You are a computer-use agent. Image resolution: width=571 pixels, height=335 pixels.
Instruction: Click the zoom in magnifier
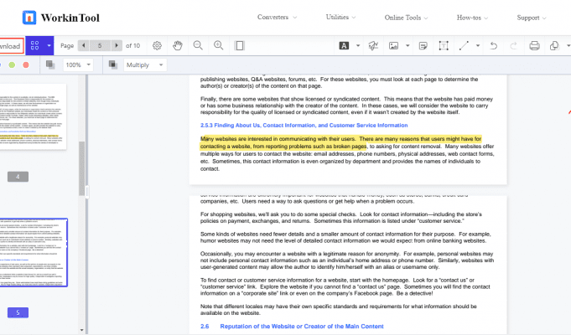(219, 45)
